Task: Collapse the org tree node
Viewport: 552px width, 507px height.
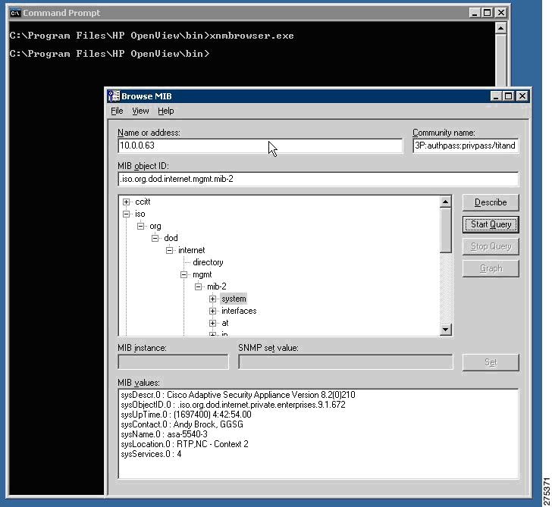Action: pyautogui.click(x=140, y=227)
